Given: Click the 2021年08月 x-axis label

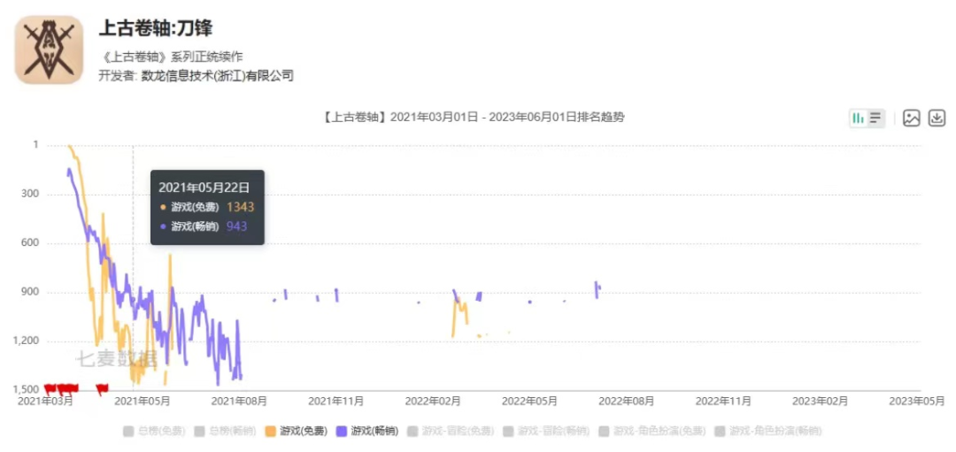Looking at the screenshot, I should 239,401.
